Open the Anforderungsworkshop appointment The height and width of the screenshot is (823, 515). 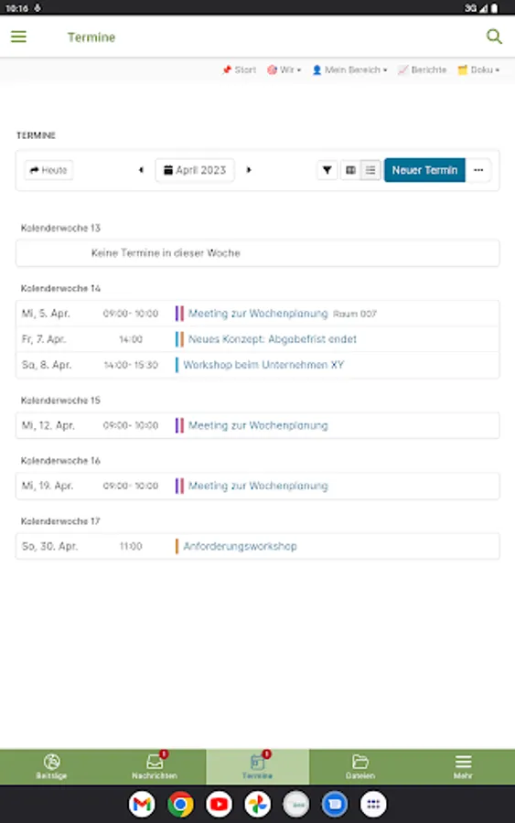point(240,547)
